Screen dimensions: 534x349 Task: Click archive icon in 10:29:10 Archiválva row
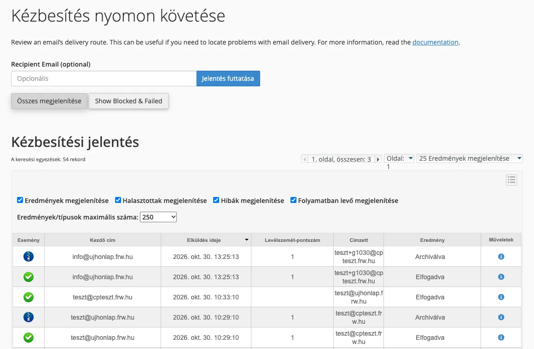[x=29, y=317]
